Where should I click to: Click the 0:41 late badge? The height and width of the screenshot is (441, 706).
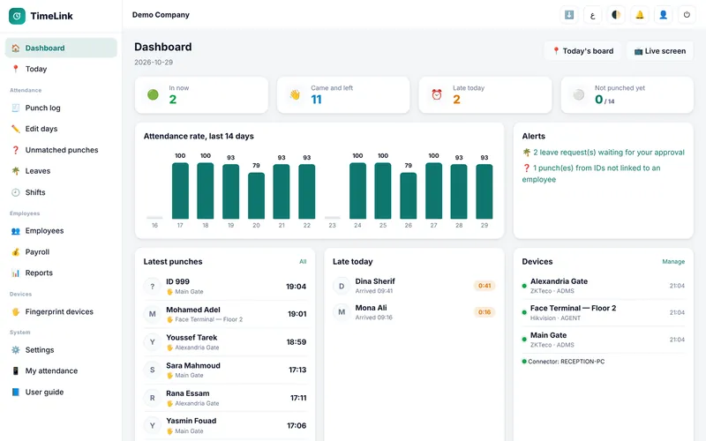point(484,286)
